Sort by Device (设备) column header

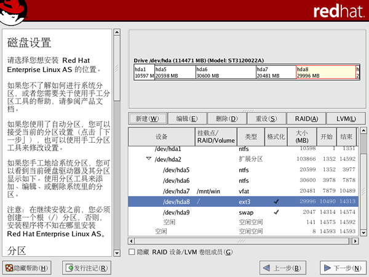162,137
